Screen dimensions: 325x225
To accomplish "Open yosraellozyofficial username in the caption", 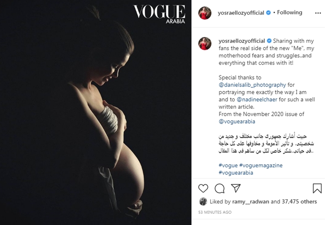I will click(x=242, y=41).
